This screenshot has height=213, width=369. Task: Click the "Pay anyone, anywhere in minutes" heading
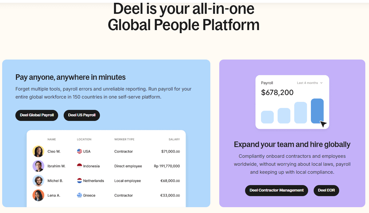point(70,77)
